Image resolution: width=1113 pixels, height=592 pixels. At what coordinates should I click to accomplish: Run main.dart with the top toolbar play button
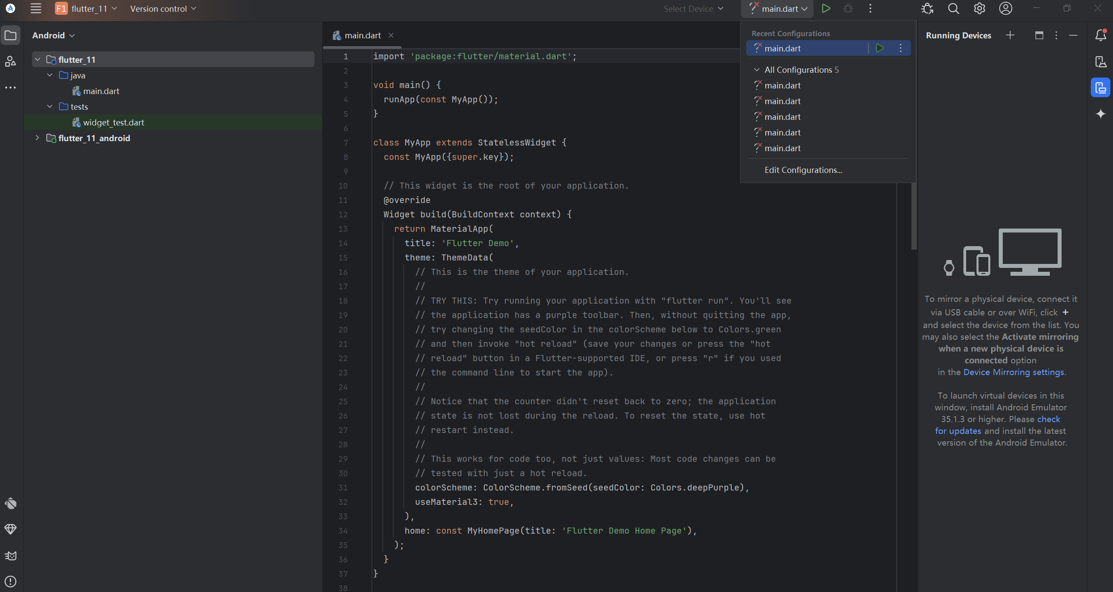pos(826,8)
